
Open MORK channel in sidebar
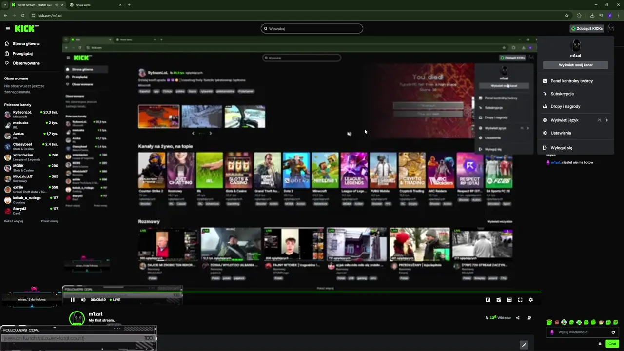(x=31, y=168)
